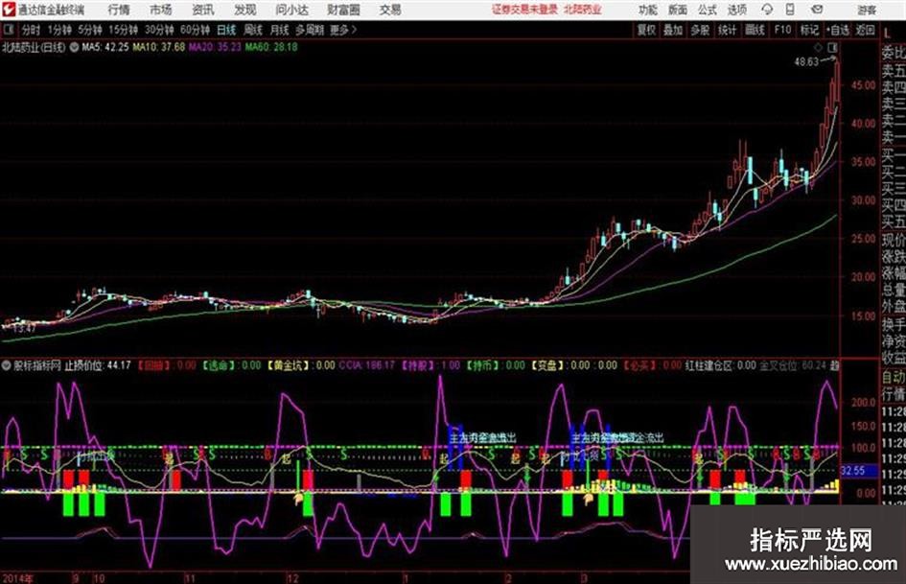The height and width of the screenshot is (584, 906).
Task: Click the 红柱建仓区 indicator label
Action: 709,365
